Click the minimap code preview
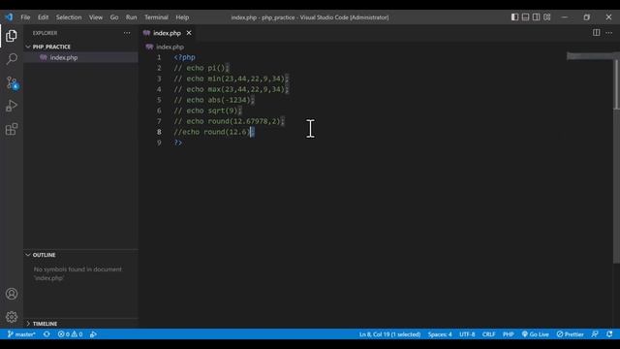Image resolution: width=620 pixels, height=349 pixels. 590,56
